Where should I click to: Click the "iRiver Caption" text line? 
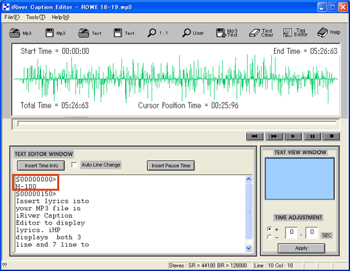(44, 216)
